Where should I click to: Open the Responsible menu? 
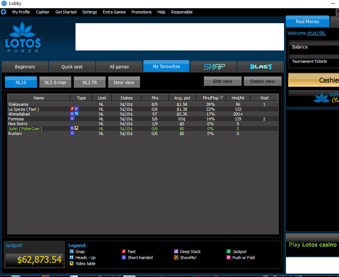pyautogui.click(x=182, y=12)
